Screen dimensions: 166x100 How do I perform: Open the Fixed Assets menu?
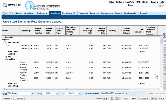click(x=131, y=13)
